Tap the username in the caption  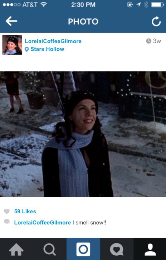(x=43, y=223)
